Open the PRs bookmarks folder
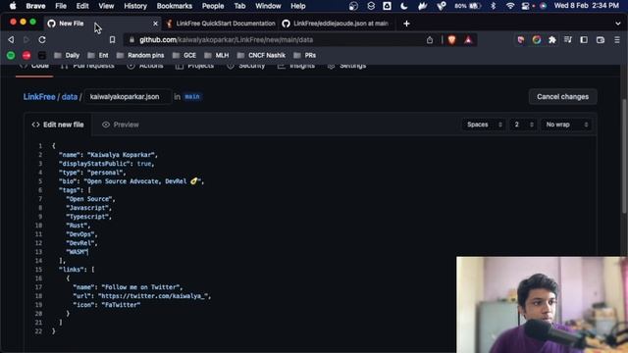This screenshot has width=628, height=353. 305,55
